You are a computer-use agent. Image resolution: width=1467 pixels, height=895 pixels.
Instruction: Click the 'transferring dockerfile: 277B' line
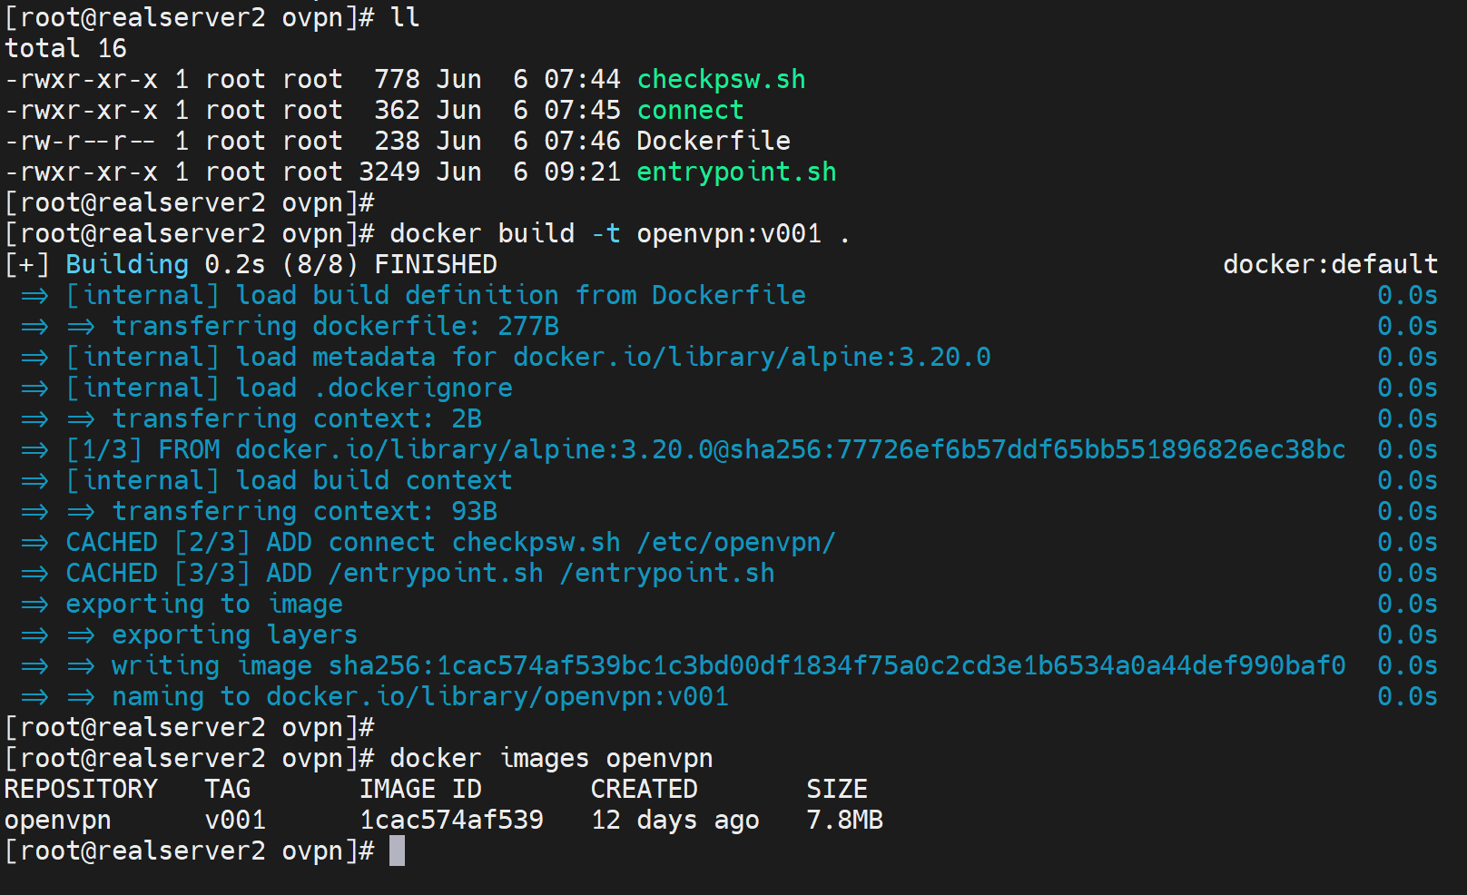[335, 327]
